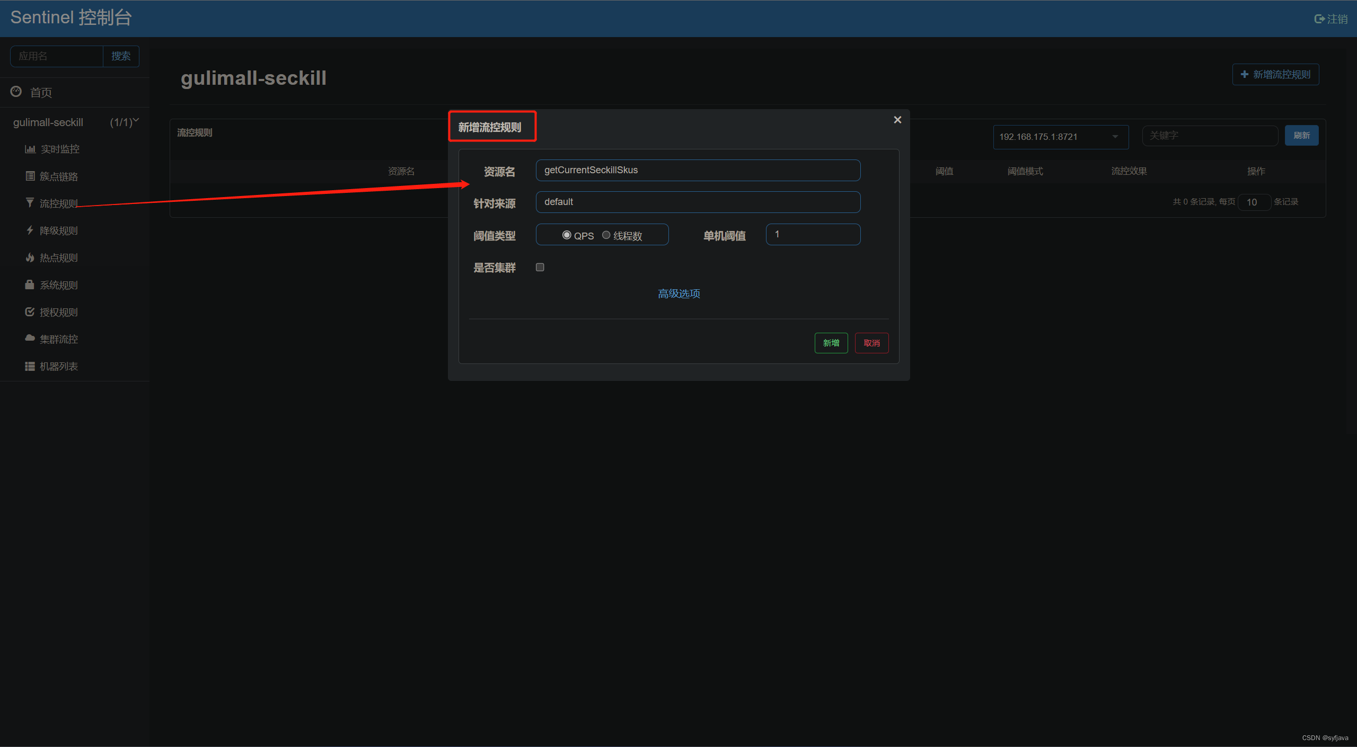Screen dimensions: 1357x747
Task: Click the 阈值 column header
Action: [x=944, y=171]
